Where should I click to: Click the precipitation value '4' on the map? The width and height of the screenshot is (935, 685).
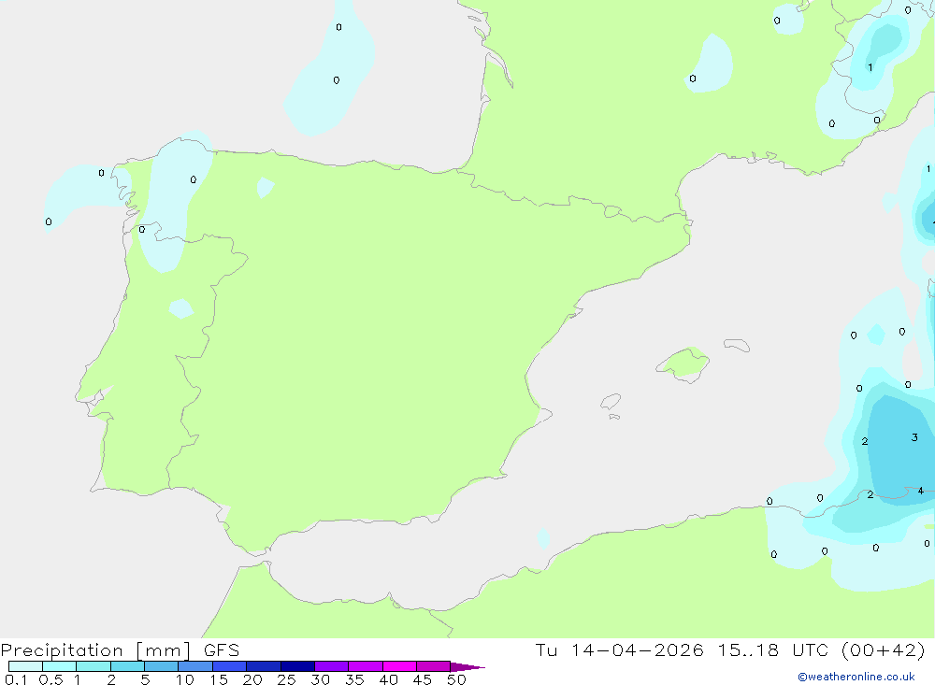tap(921, 491)
